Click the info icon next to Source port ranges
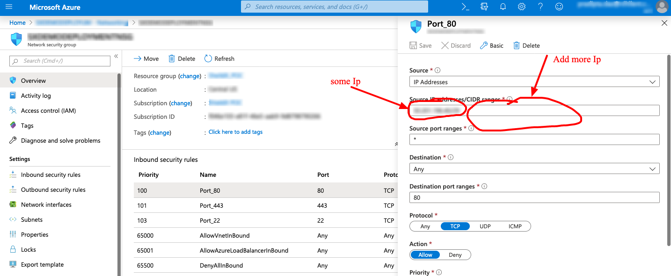This screenshot has width=671, height=276. click(x=471, y=128)
